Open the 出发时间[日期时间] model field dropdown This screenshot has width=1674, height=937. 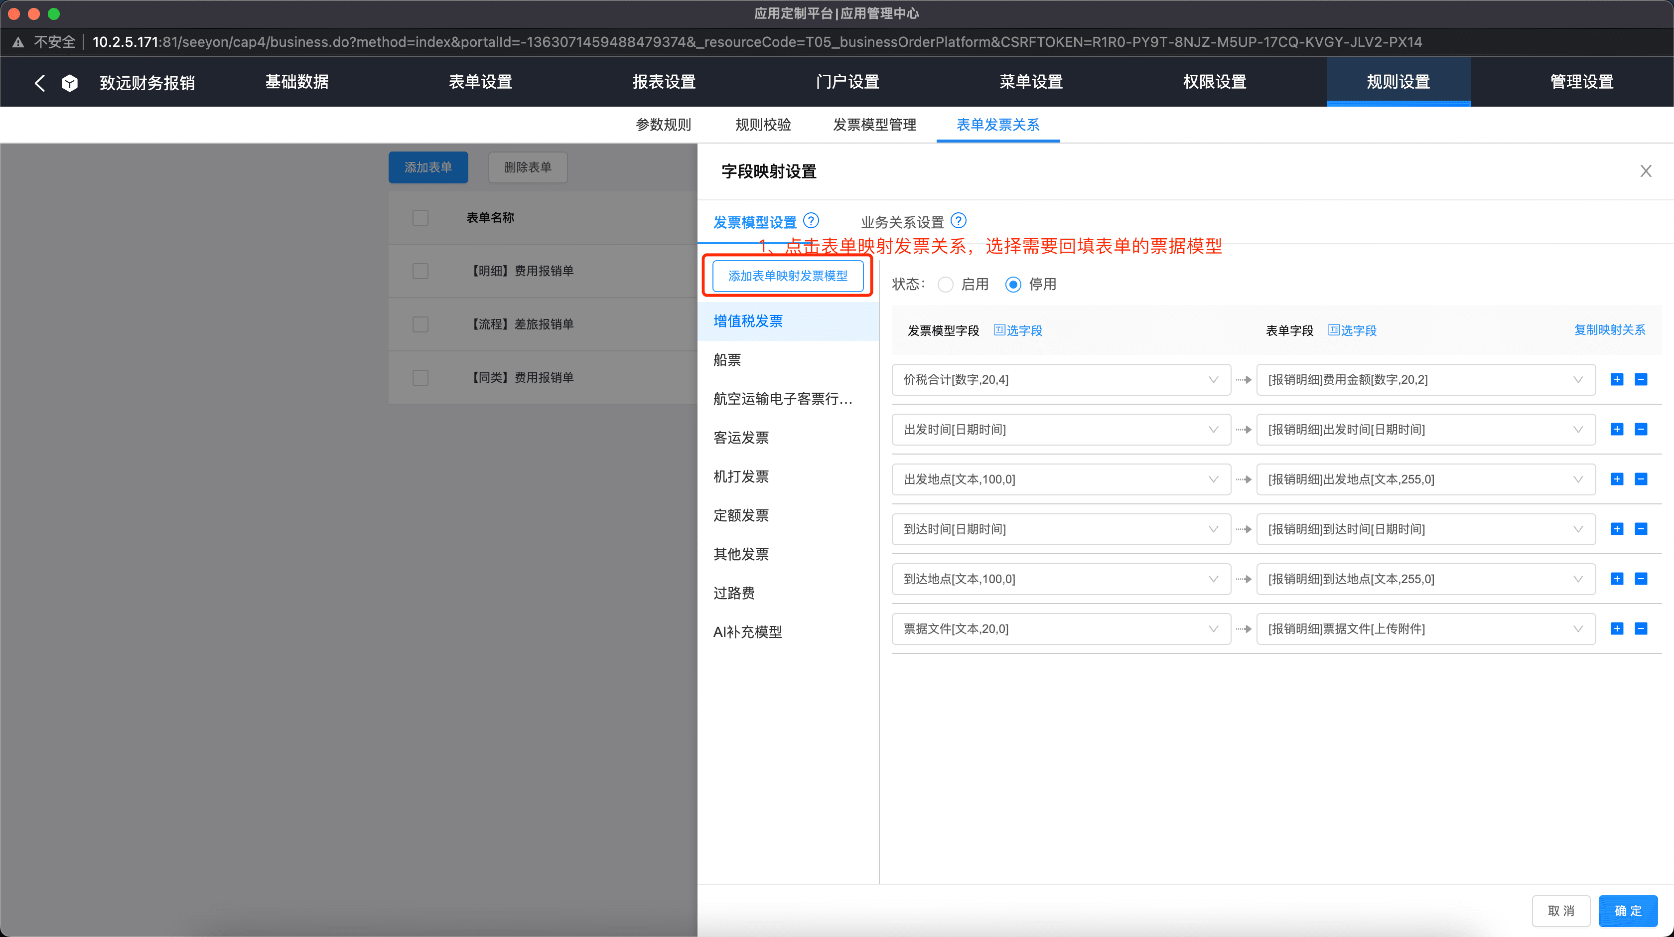[x=1061, y=430]
